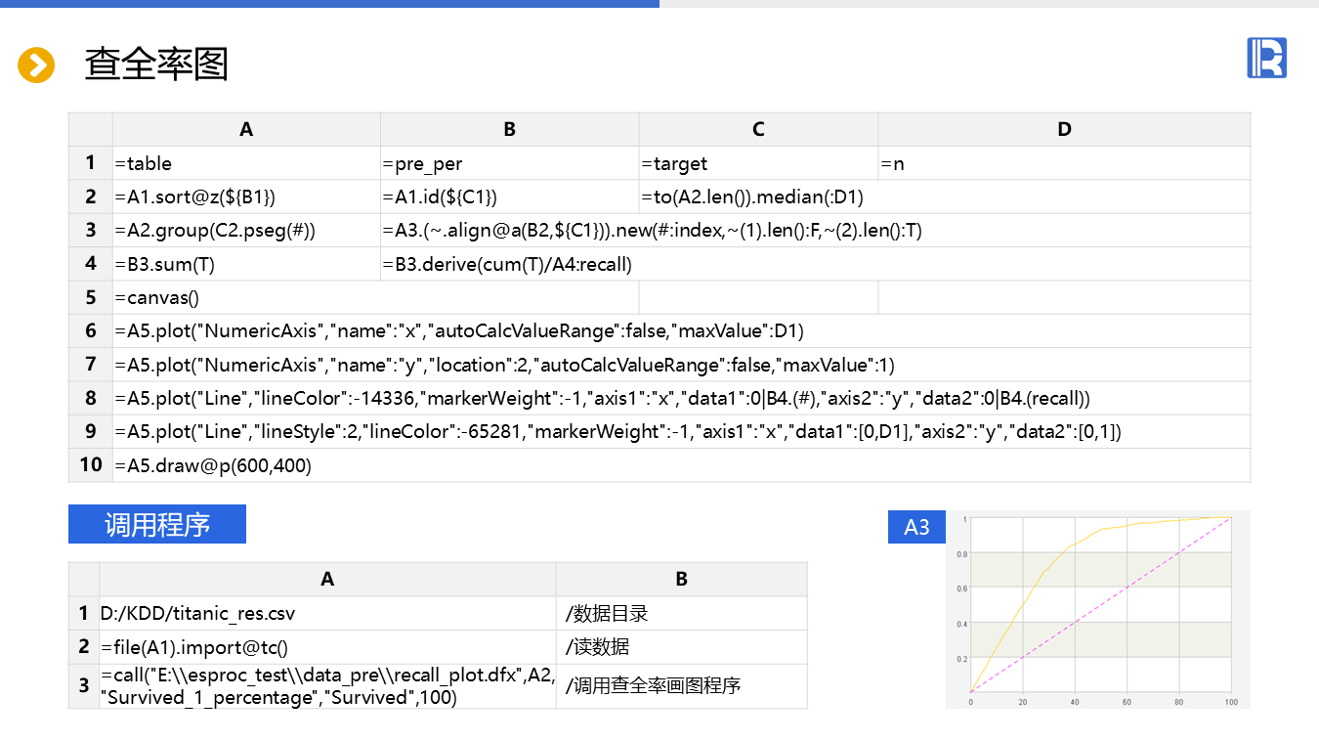The width and height of the screenshot is (1319, 742).
Task: Select column B header in lower grid
Action: click(681, 579)
